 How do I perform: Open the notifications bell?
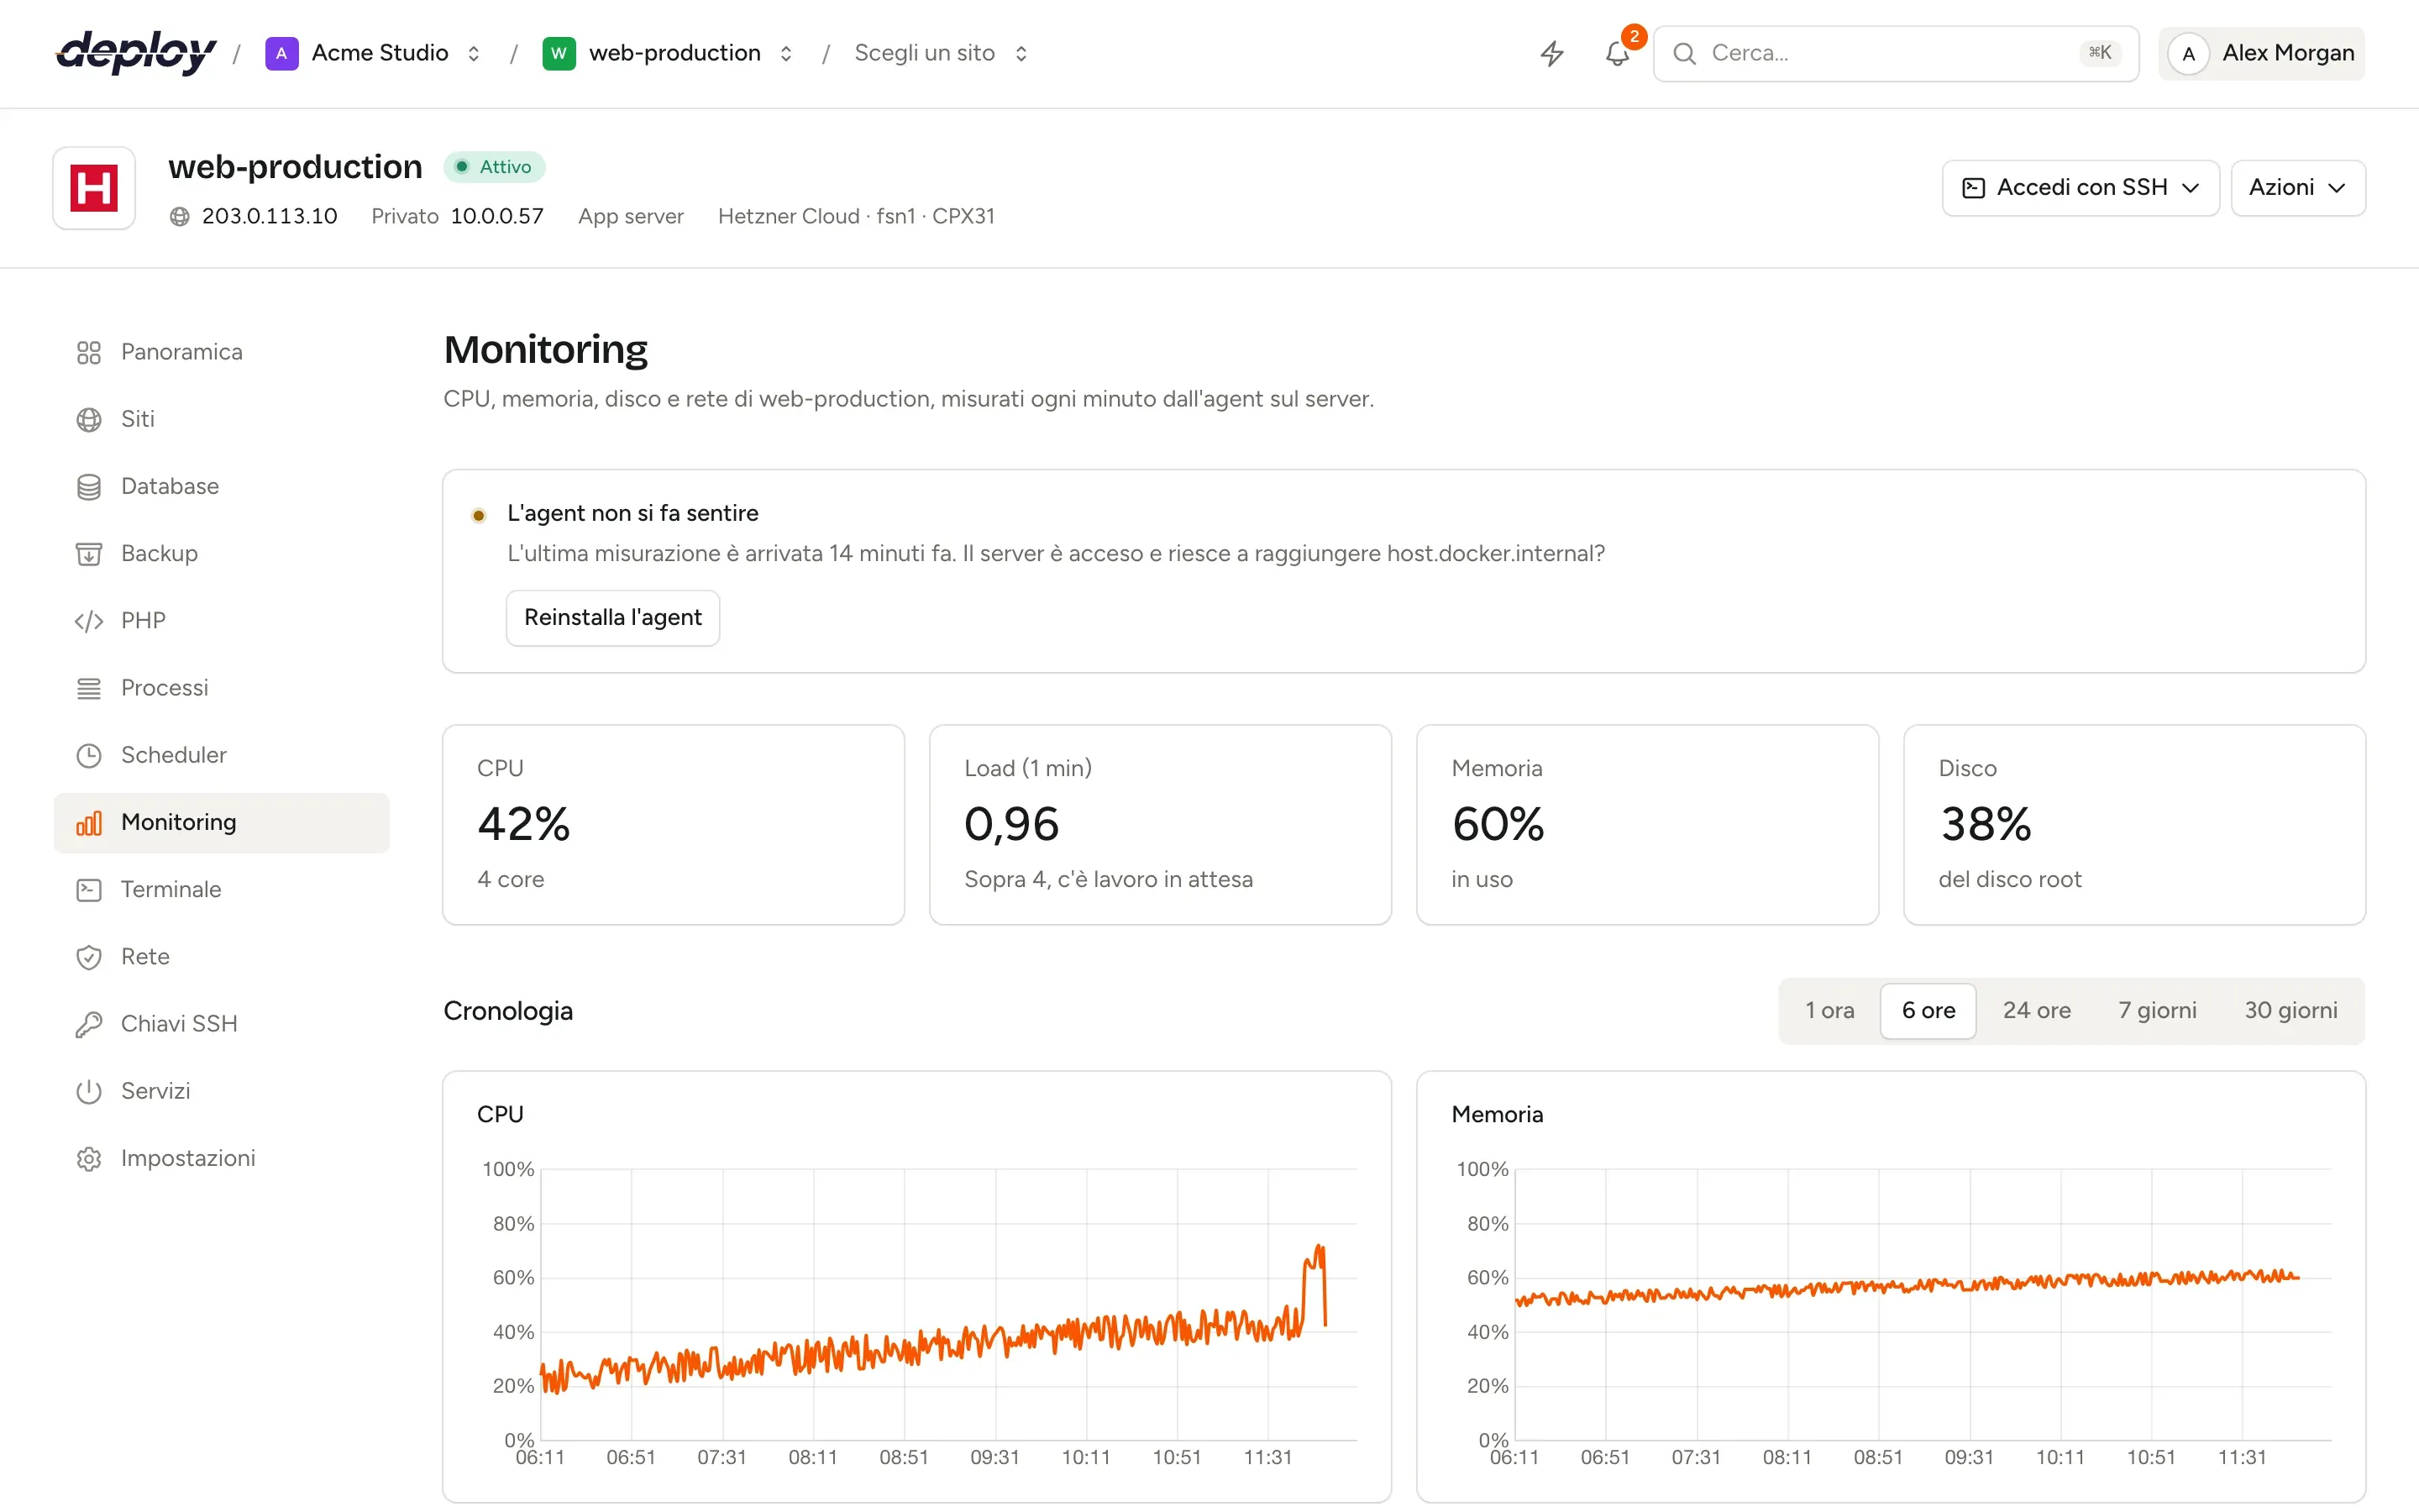(x=1618, y=53)
